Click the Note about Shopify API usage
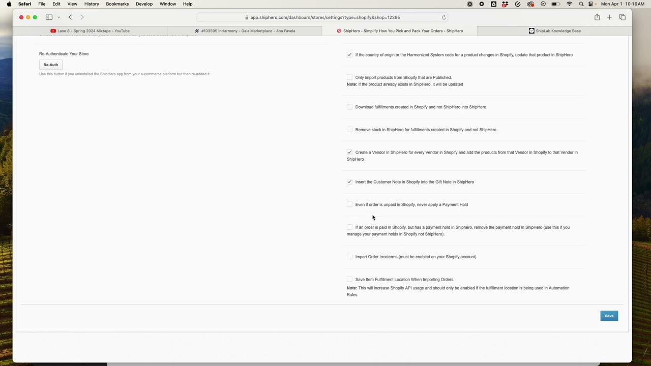The image size is (651, 366). [x=458, y=291]
